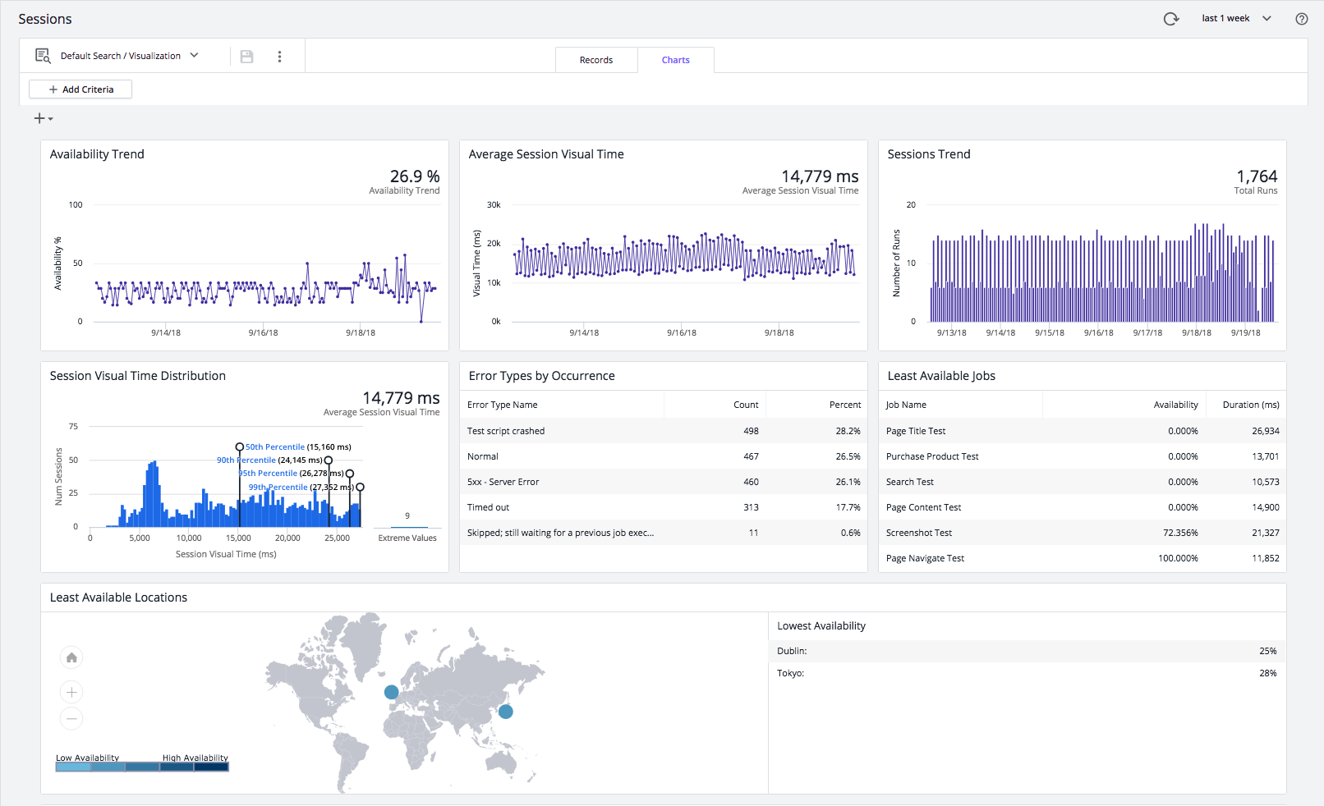Click the Average Session Visual Time title
Screen dimensions: 1324x806
point(546,154)
